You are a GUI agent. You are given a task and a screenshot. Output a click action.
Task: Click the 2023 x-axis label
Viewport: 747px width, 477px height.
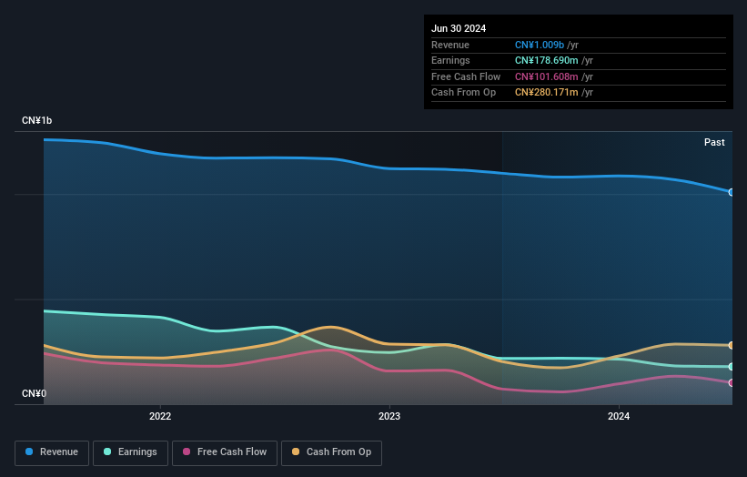tap(389, 416)
